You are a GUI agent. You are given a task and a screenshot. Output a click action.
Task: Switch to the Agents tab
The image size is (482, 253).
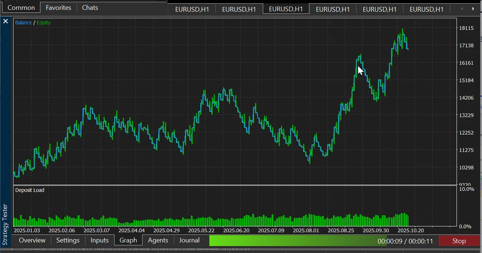coord(158,240)
